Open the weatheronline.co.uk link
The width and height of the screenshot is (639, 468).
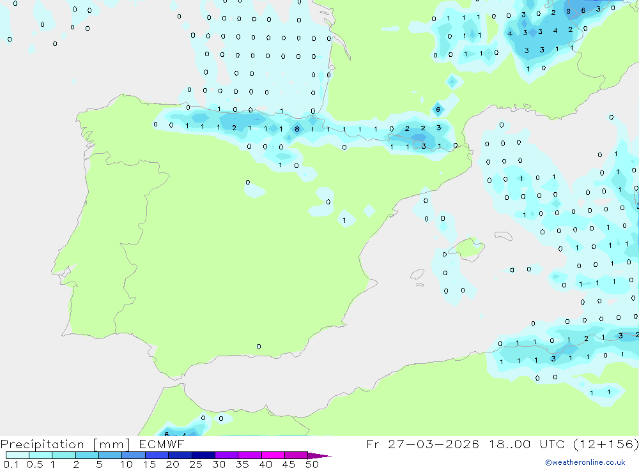click(x=585, y=462)
